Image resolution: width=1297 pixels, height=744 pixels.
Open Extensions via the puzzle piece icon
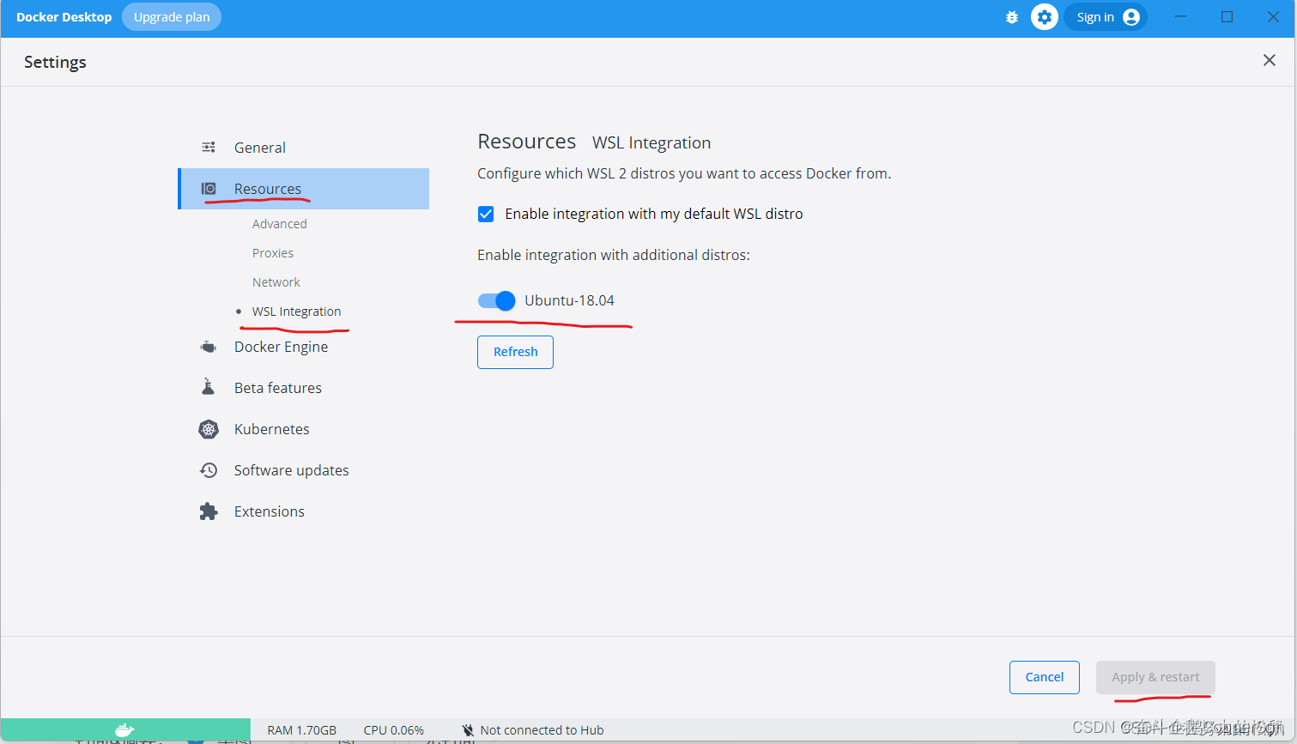click(208, 511)
